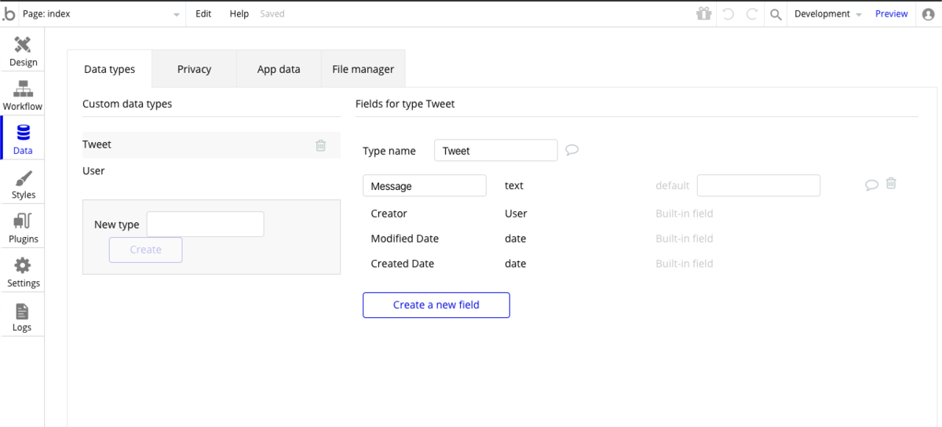Open the Design tab in sidebar
The height and width of the screenshot is (427, 942).
tap(23, 51)
